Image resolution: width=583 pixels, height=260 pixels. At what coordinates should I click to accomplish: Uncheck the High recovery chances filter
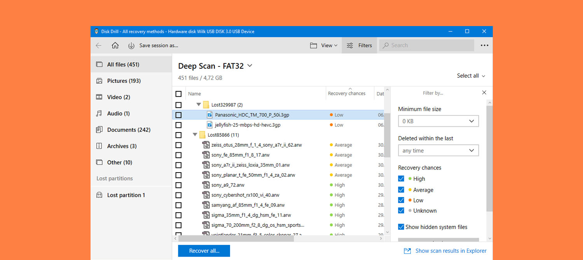pos(401,179)
